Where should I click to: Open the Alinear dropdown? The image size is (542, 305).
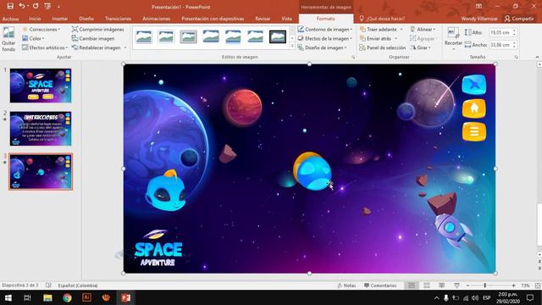click(x=423, y=30)
